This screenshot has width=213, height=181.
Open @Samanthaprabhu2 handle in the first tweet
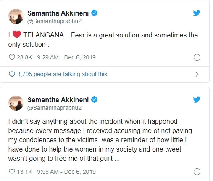pos(54,21)
